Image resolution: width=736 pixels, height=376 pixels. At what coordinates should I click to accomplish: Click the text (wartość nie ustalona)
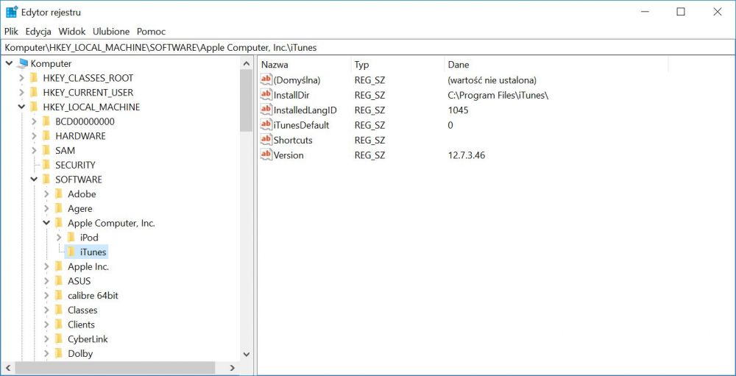coord(492,79)
